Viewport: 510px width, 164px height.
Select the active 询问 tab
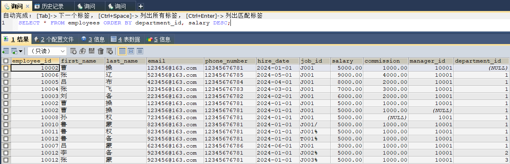[x=16, y=6]
